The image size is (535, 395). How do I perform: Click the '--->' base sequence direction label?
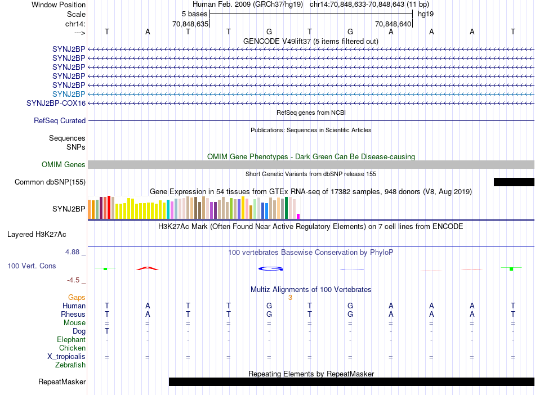pos(80,33)
